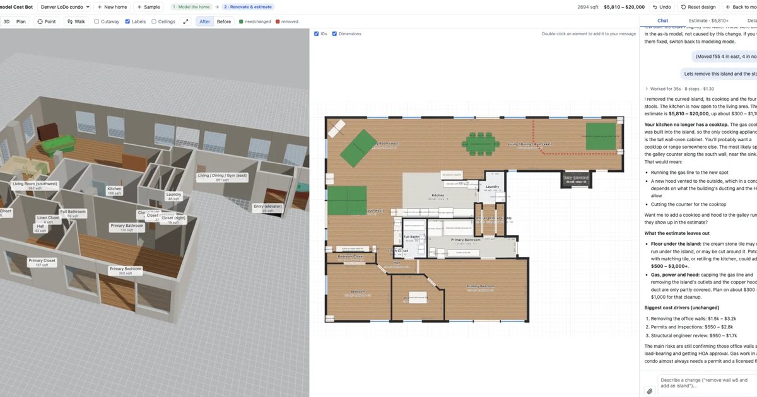Click the Primary Closet label in 3D view

click(42, 262)
